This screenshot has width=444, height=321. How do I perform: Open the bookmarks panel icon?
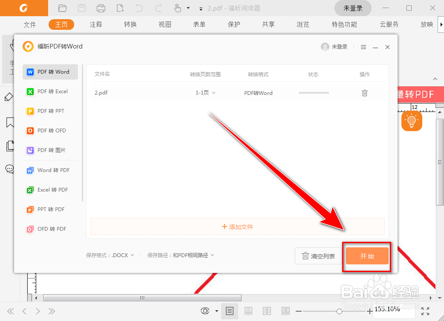(10, 123)
